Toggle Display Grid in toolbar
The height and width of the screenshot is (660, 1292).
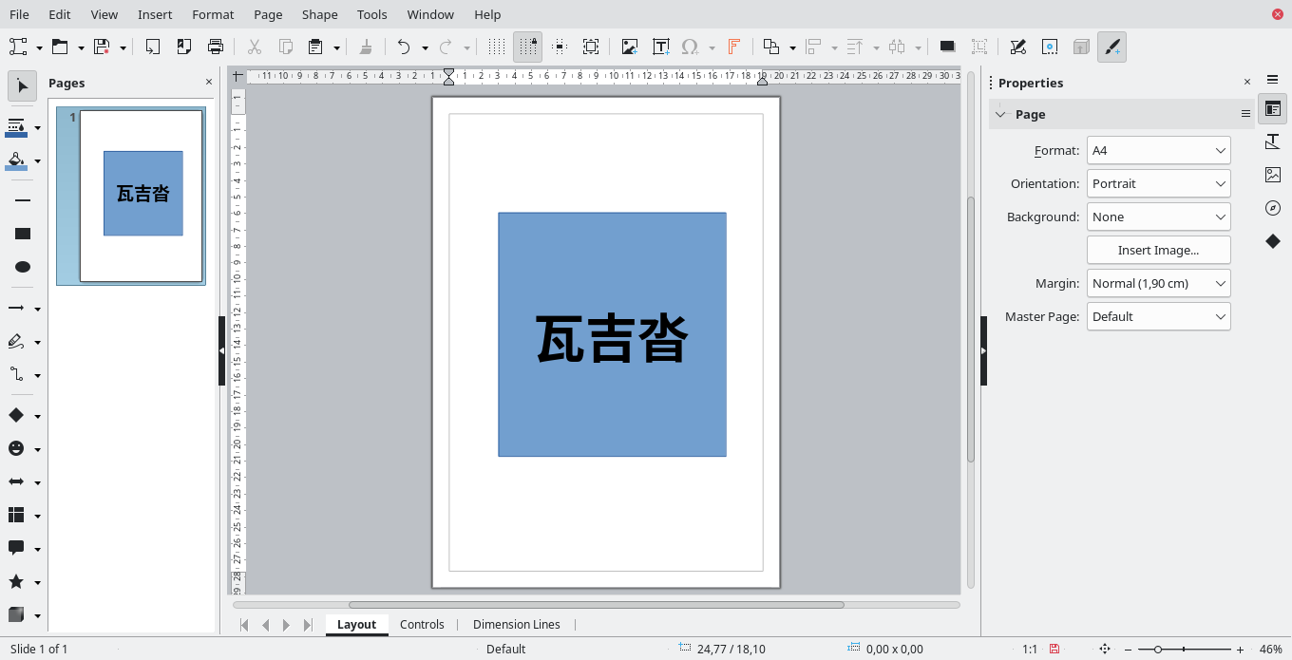tap(495, 46)
